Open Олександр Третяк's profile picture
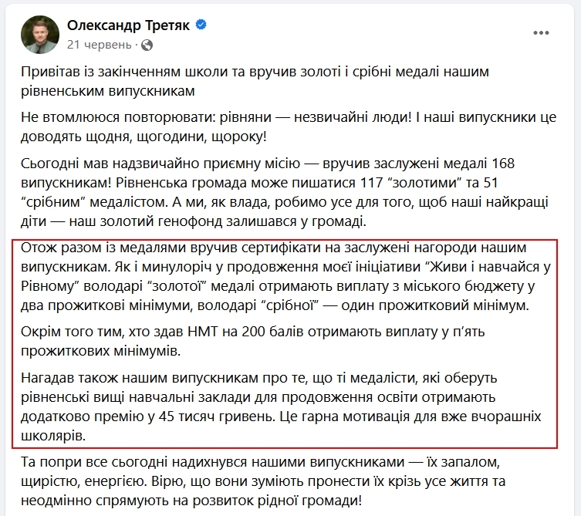The image size is (581, 516). click(x=39, y=34)
